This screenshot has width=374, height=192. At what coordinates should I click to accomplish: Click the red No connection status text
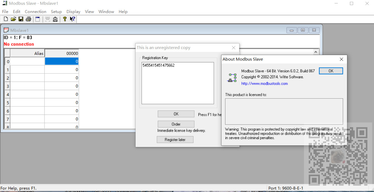tap(19, 44)
